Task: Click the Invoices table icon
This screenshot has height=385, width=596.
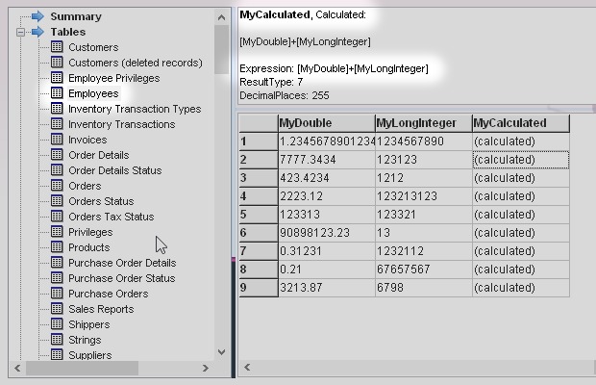Action: click(57, 140)
